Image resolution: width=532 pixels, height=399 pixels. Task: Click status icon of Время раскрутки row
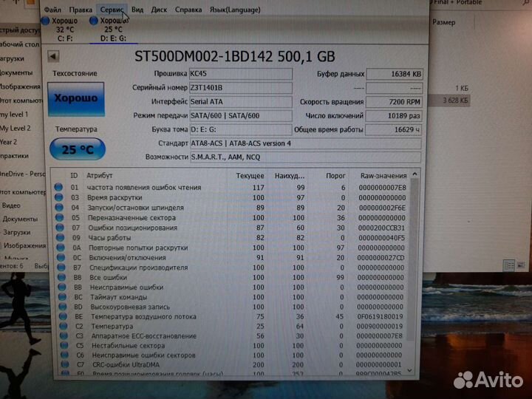click(x=58, y=197)
